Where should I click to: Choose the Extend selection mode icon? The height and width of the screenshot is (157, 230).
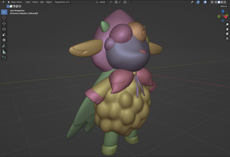coord(11,6)
